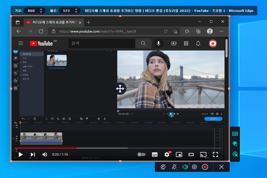Switch to YouTube miniplayer
Screen dimensions: 267x178
click(179, 155)
